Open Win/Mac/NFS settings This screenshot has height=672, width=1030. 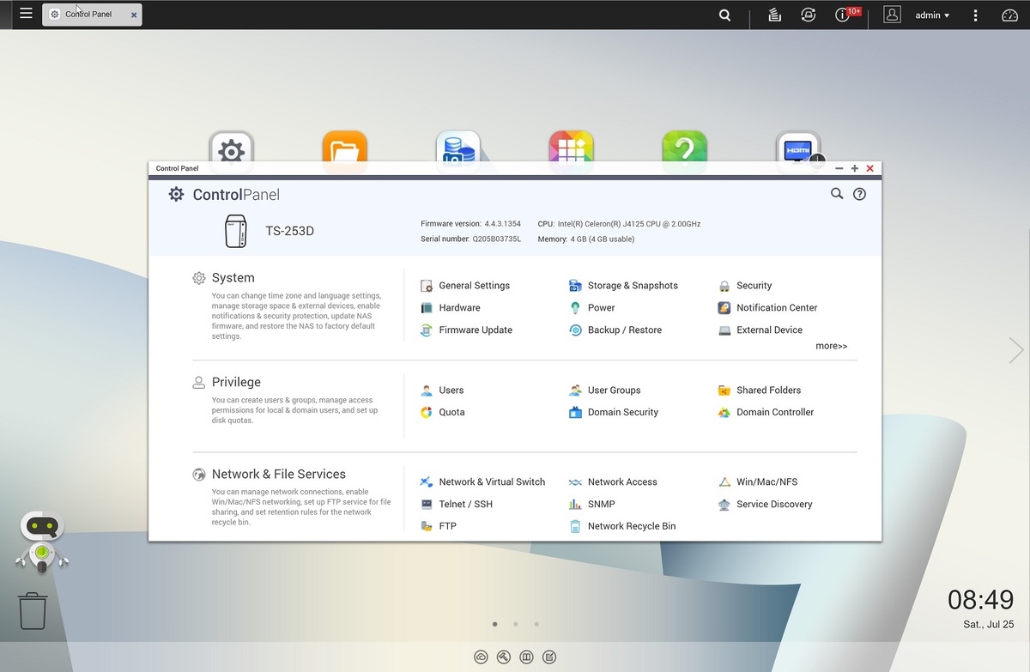point(758,482)
